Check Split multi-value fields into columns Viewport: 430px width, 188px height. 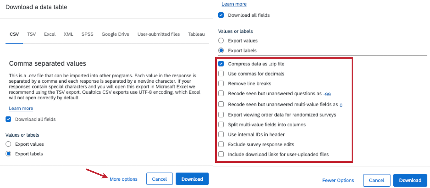tap(221, 124)
